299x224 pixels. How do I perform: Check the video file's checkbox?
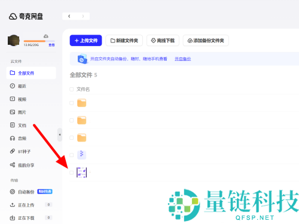tap(72, 173)
